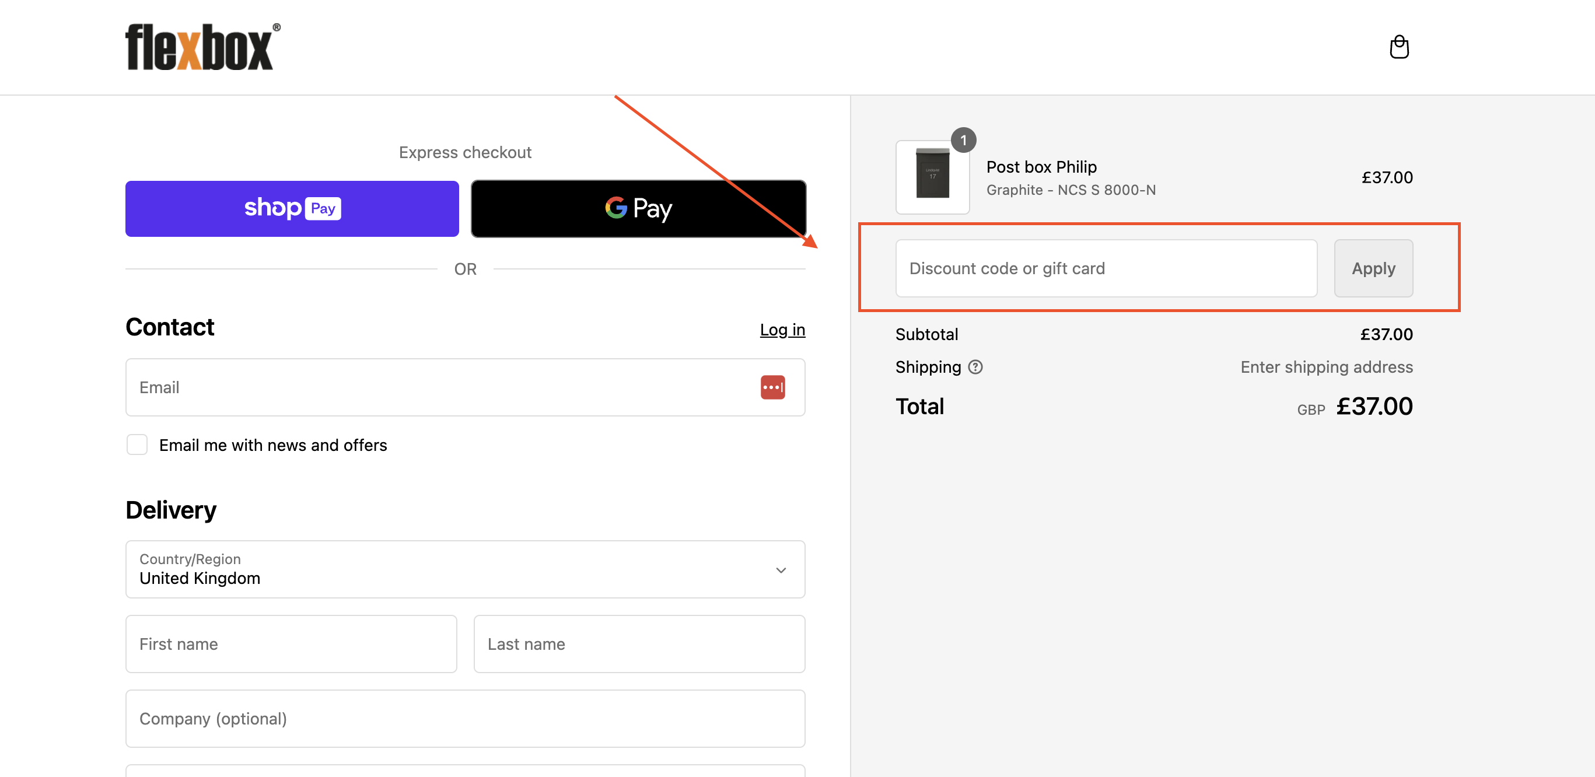
Task: Click the Express checkout heading
Action: click(465, 152)
